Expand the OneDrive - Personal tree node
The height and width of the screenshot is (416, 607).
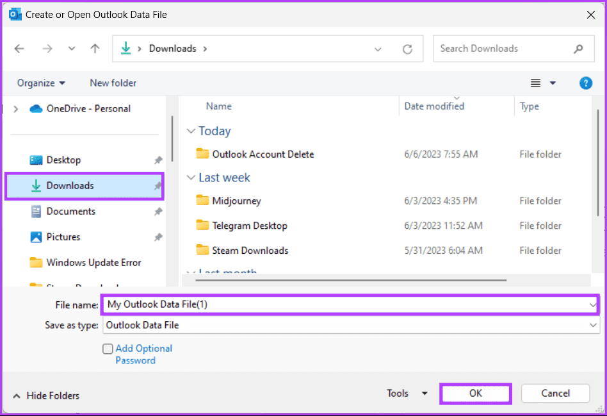[16, 109]
